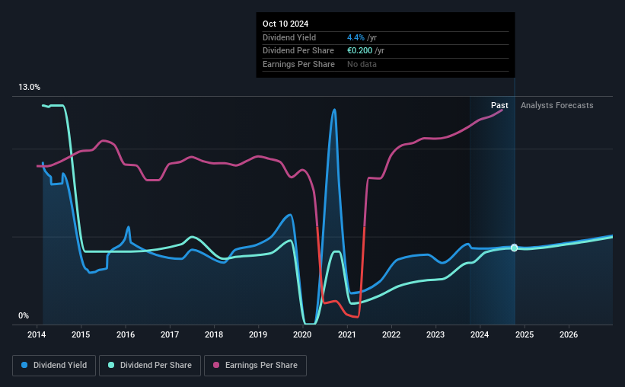Toggle the Dividend Per Share legend button
Viewport: 625px width, 387px height.
coord(150,366)
